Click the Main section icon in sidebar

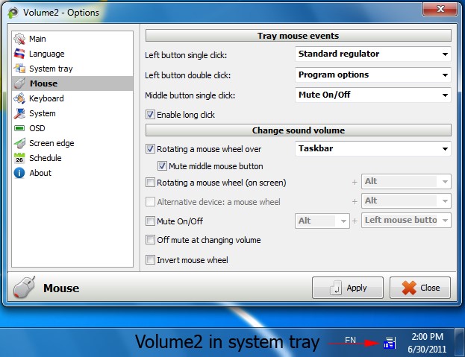[x=19, y=39]
